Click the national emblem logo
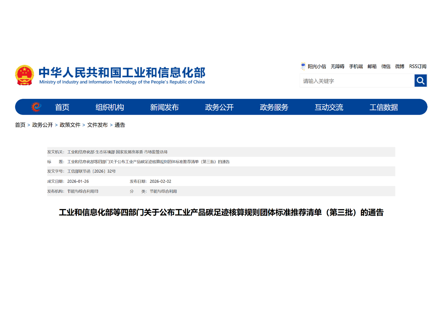The height and width of the screenshot is (324, 445). [24, 75]
